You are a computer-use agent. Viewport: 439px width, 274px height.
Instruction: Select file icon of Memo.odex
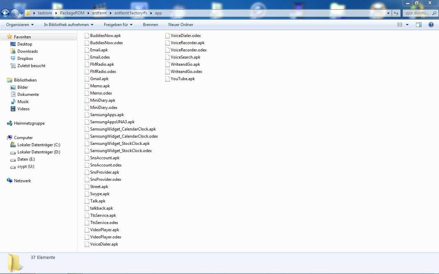(87, 93)
